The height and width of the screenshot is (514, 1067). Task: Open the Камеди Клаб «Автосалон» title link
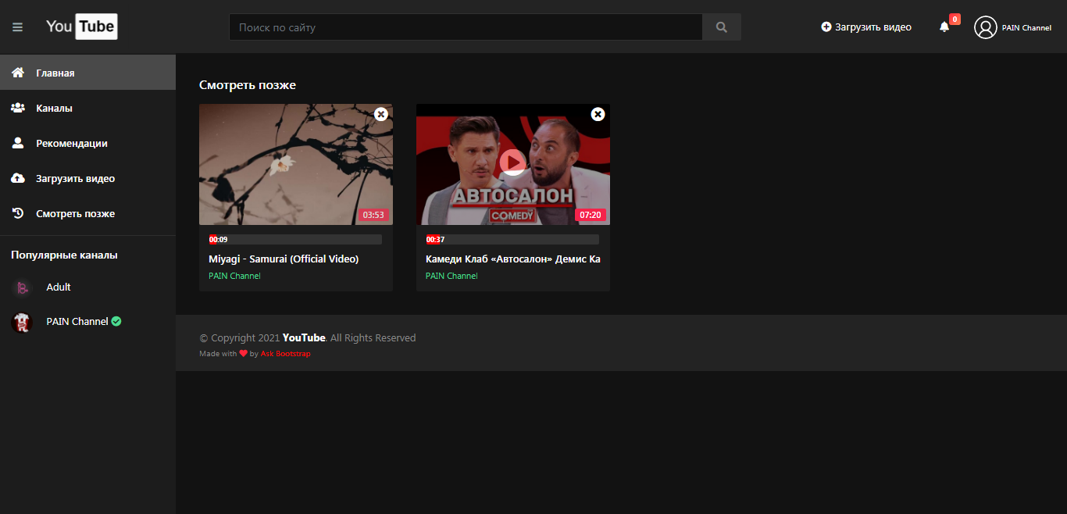coord(513,259)
